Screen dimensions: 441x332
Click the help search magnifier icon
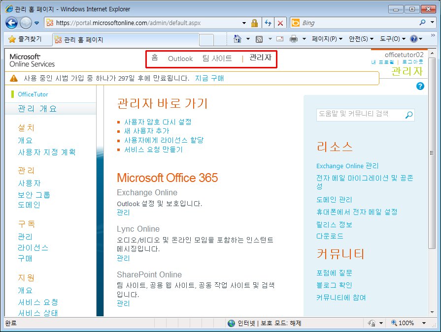[x=409, y=115]
